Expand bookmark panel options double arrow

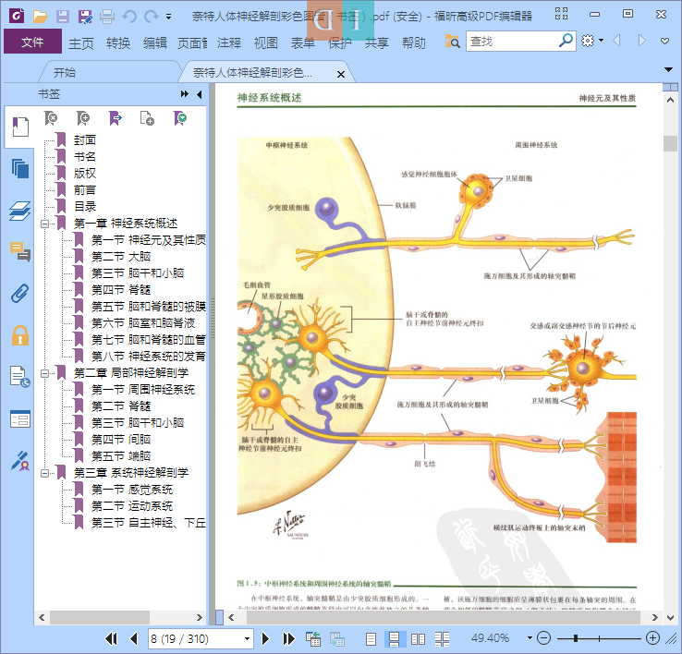(185, 94)
